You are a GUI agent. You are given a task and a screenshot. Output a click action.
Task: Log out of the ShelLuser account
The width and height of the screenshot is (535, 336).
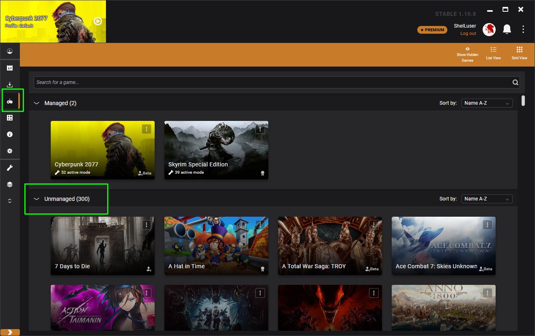pyautogui.click(x=468, y=33)
